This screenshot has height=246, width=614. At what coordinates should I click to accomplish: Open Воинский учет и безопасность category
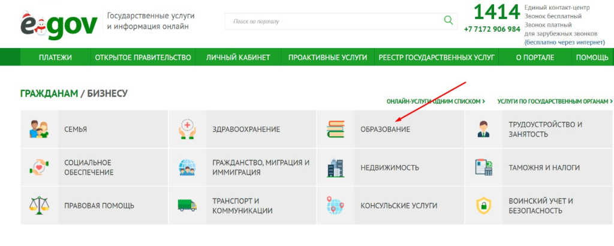click(x=539, y=205)
